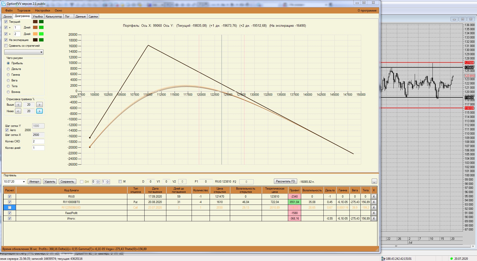Click the brown color swatch for Текущий
The width and height of the screenshot is (477, 261).
point(35,22)
